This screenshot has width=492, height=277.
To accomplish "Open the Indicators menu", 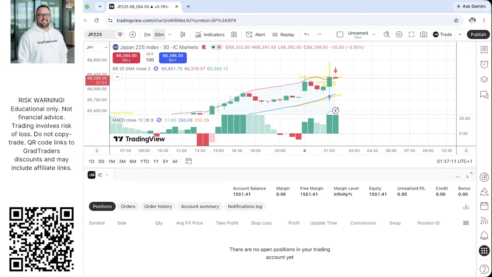I will (x=210, y=35).
